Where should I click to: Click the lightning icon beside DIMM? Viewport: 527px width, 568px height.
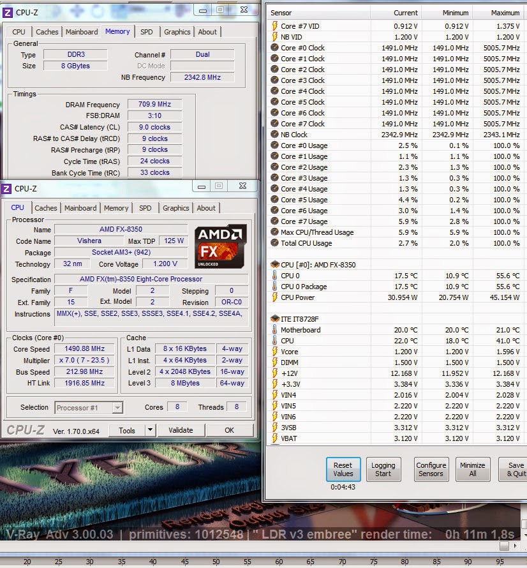coord(274,362)
